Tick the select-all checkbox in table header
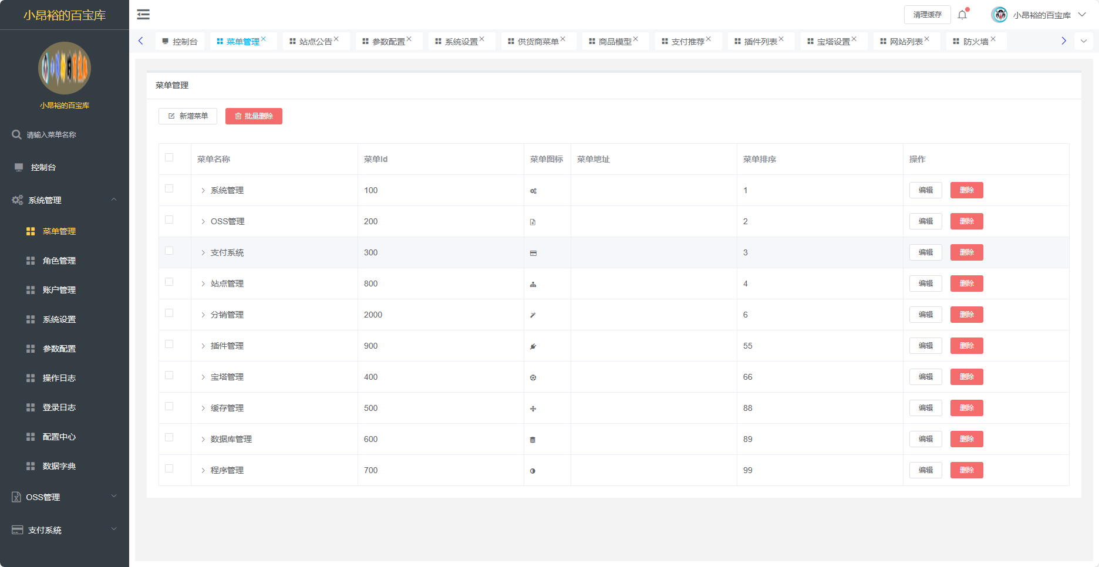 click(x=169, y=157)
